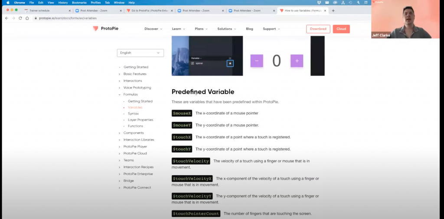Expand ProtoPie Connect sidebar section
The width and height of the screenshot is (444, 219).
coord(137,187)
